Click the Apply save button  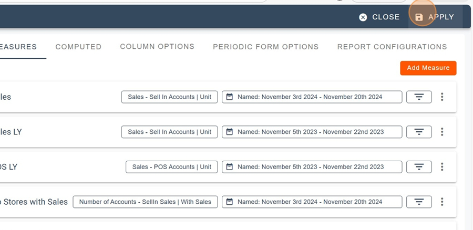click(435, 17)
